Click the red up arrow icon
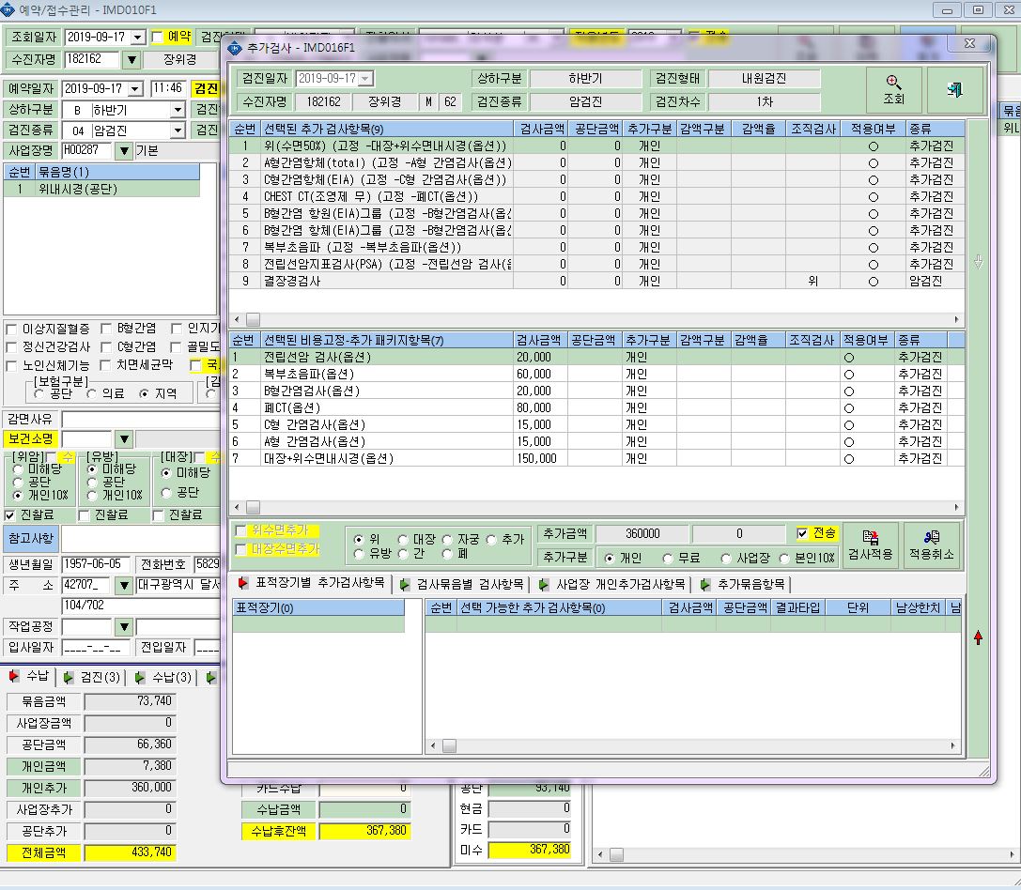 [978, 637]
